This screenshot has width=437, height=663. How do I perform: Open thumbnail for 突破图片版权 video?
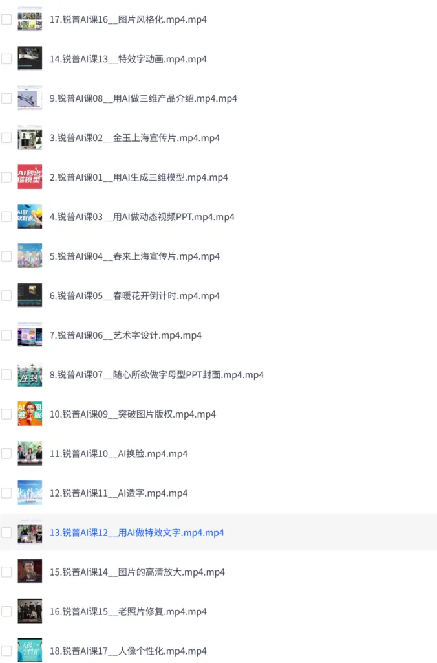(30, 414)
